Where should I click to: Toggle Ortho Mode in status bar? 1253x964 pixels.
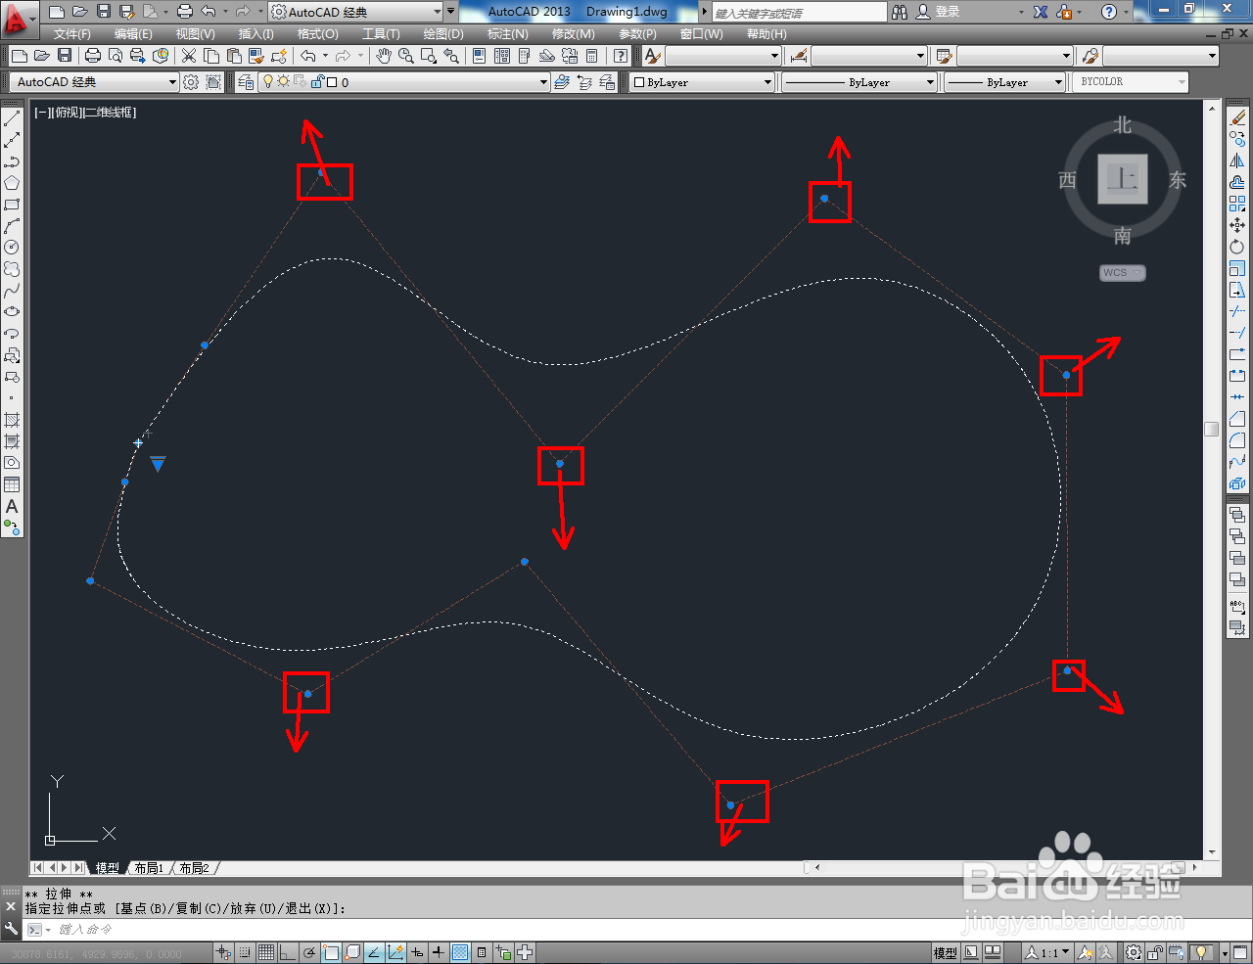(x=287, y=952)
